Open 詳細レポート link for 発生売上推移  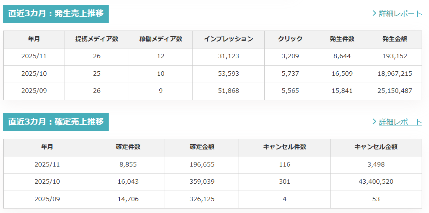(x=400, y=13)
